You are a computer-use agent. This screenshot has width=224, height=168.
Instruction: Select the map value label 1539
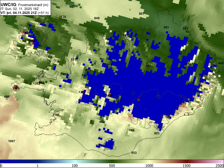(16, 88)
